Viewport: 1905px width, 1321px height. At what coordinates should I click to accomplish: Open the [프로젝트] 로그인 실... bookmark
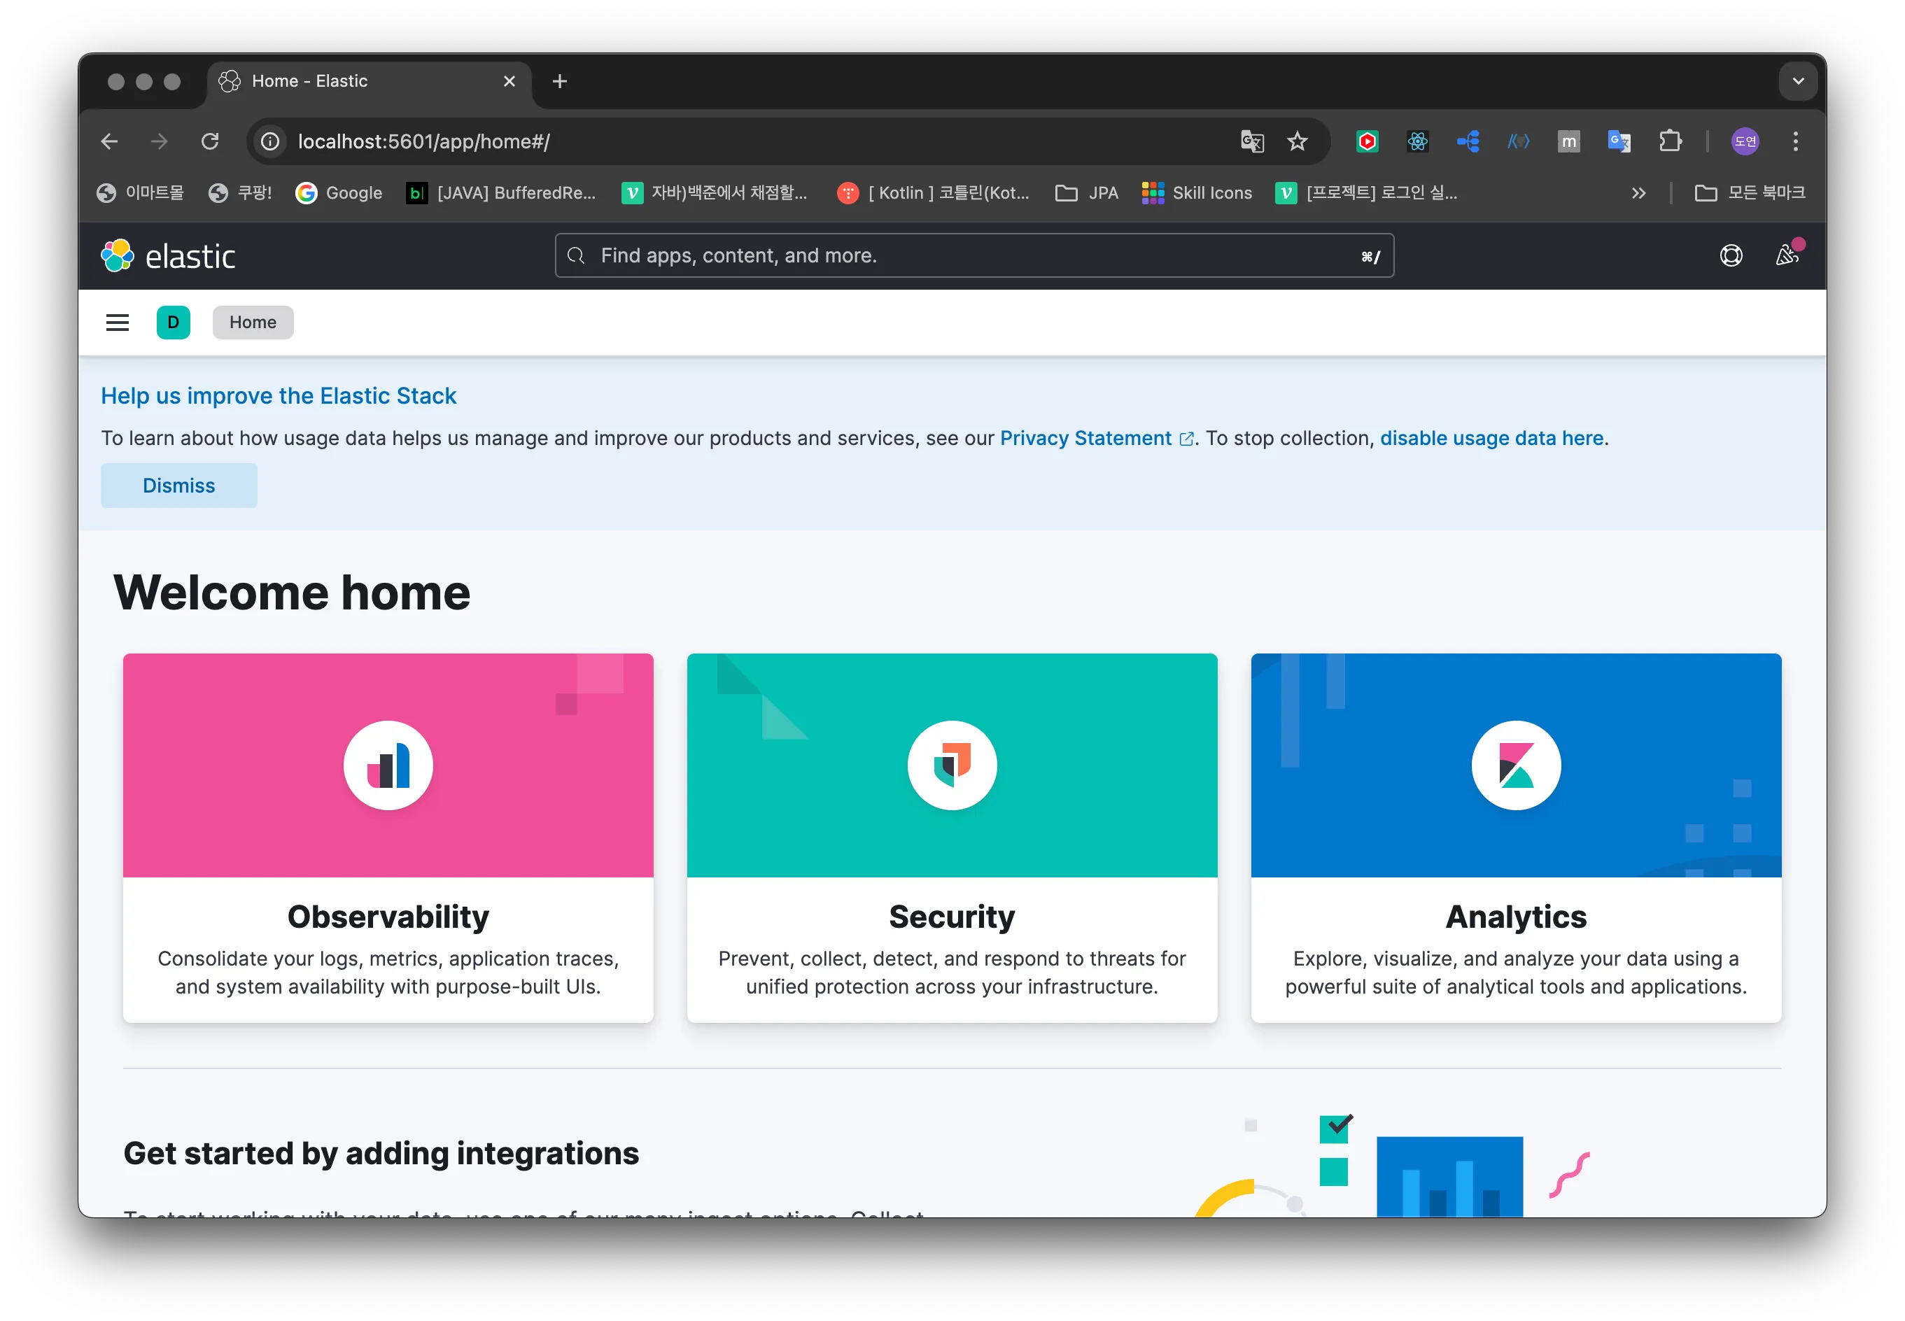[1367, 193]
